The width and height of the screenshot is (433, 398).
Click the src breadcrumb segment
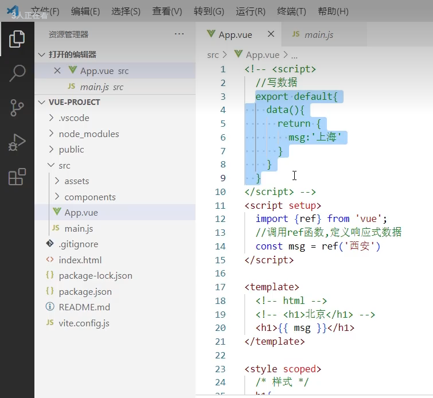pos(213,55)
